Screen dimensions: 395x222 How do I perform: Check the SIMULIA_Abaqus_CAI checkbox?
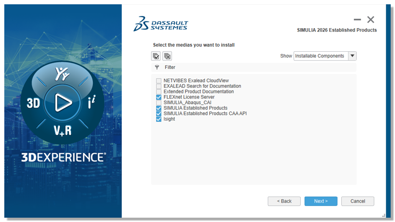click(159, 103)
